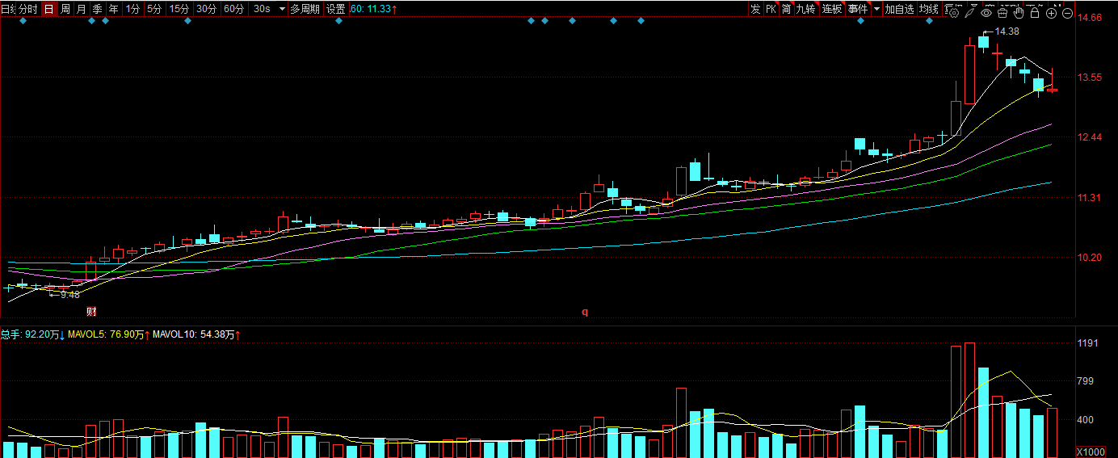The image size is (1118, 458).
Task: Click event diamond marker under 分时
Action: tap(23, 21)
